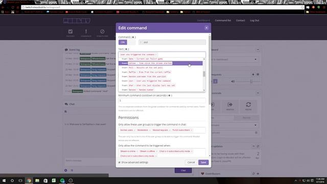Remove the Normal users permission tag

134,130
